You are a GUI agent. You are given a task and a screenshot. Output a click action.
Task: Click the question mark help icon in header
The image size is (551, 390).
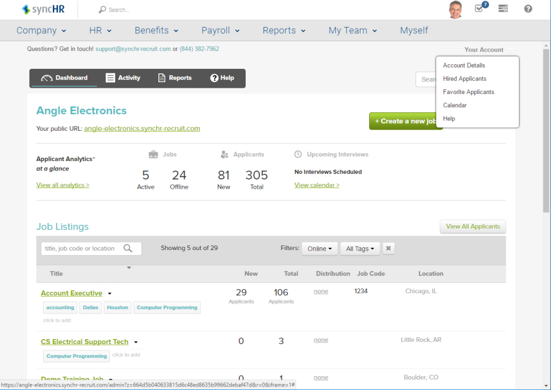pyautogui.click(x=528, y=9)
